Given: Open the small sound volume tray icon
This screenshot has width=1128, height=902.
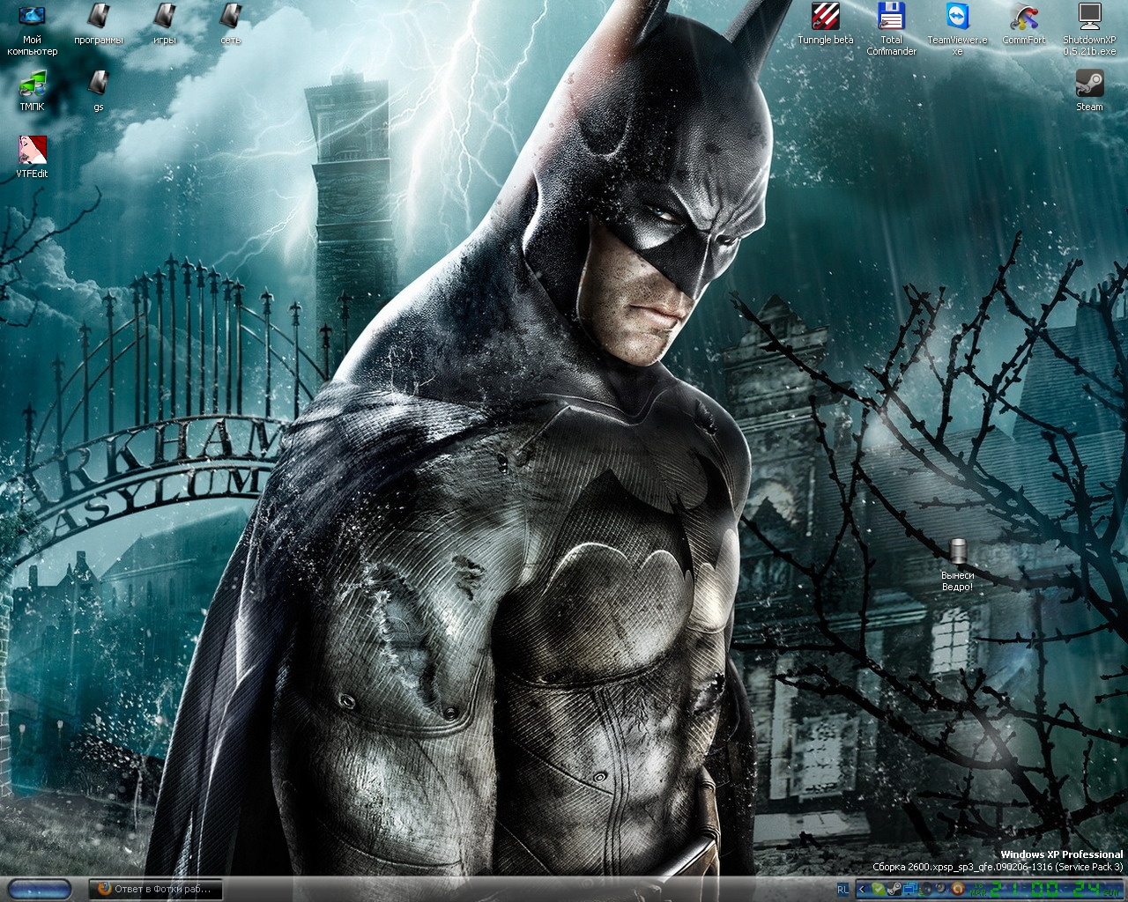Looking at the screenshot, I should (x=942, y=889).
